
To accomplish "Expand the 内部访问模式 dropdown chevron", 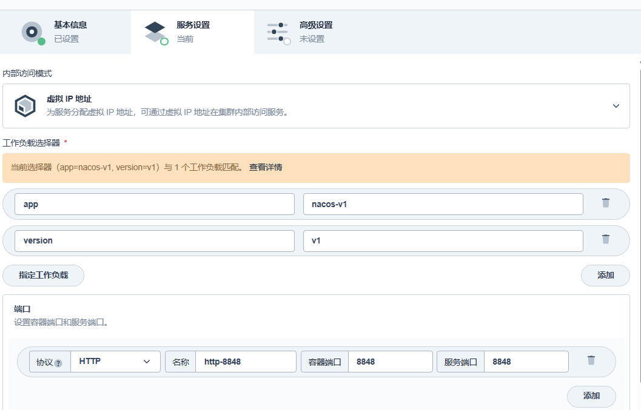I will 616,106.
